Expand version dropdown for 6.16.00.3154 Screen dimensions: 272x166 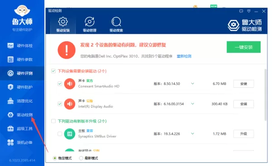coord(193,104)
